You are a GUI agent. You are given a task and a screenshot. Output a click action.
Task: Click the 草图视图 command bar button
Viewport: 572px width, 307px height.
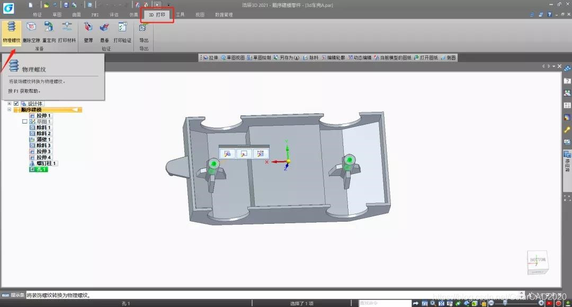(x=233, y=58)
